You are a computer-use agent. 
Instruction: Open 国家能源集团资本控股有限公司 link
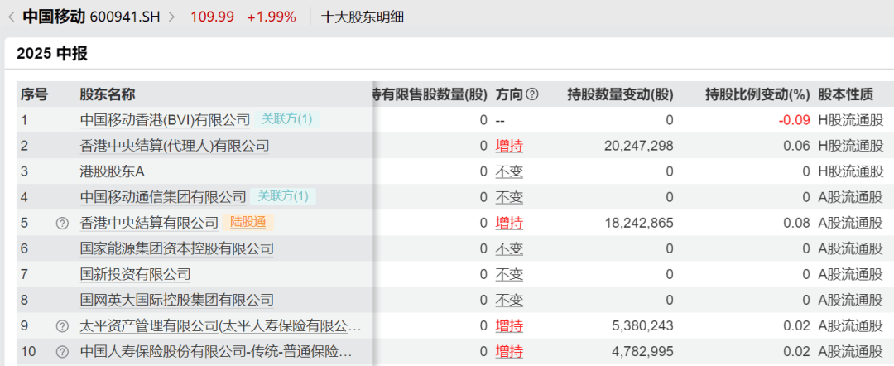click(176, 248)
